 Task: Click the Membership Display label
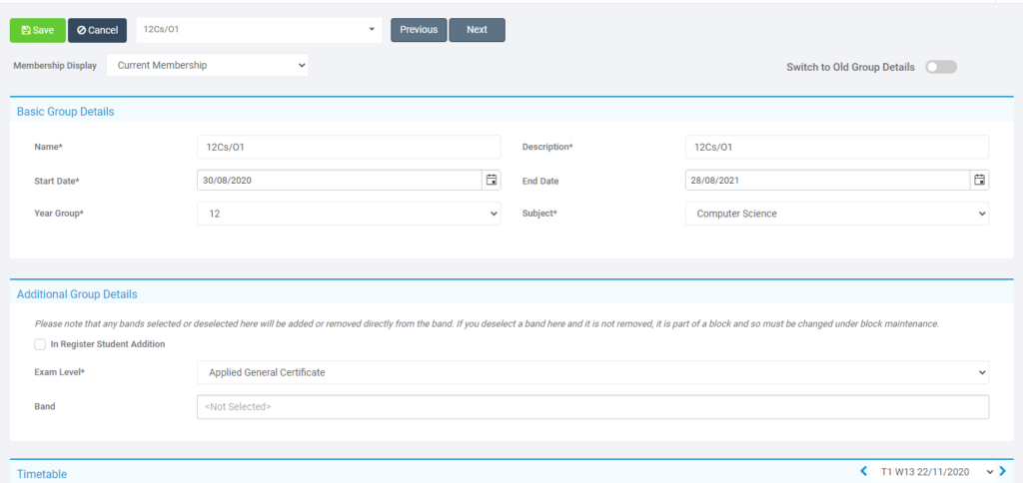pyautogui.click(x=55, y=66)
